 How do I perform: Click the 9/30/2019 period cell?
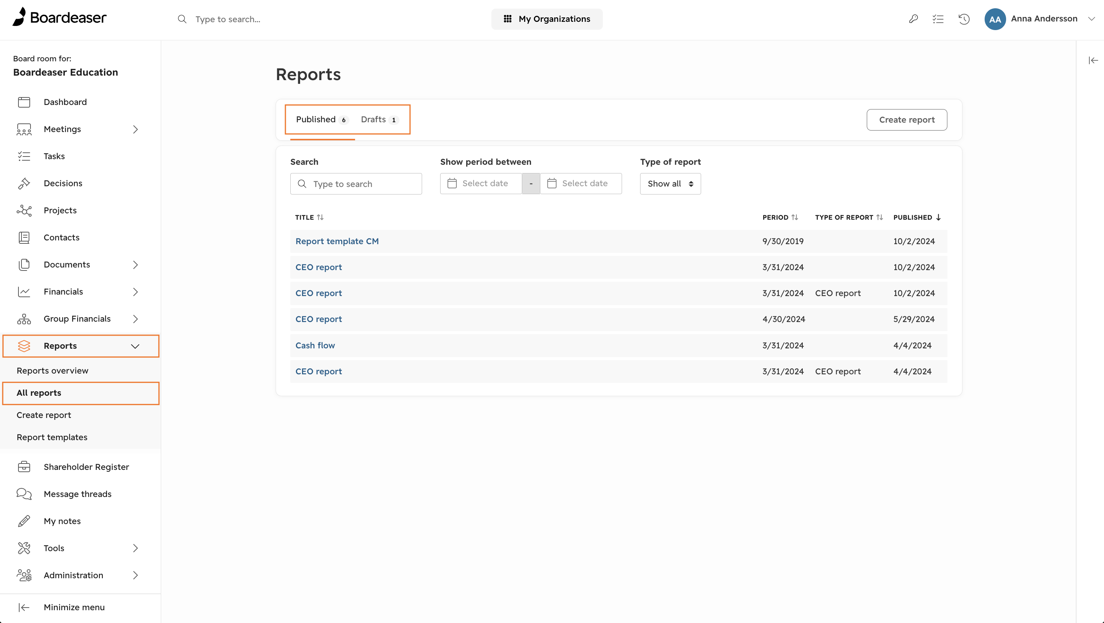coord(782,241)
